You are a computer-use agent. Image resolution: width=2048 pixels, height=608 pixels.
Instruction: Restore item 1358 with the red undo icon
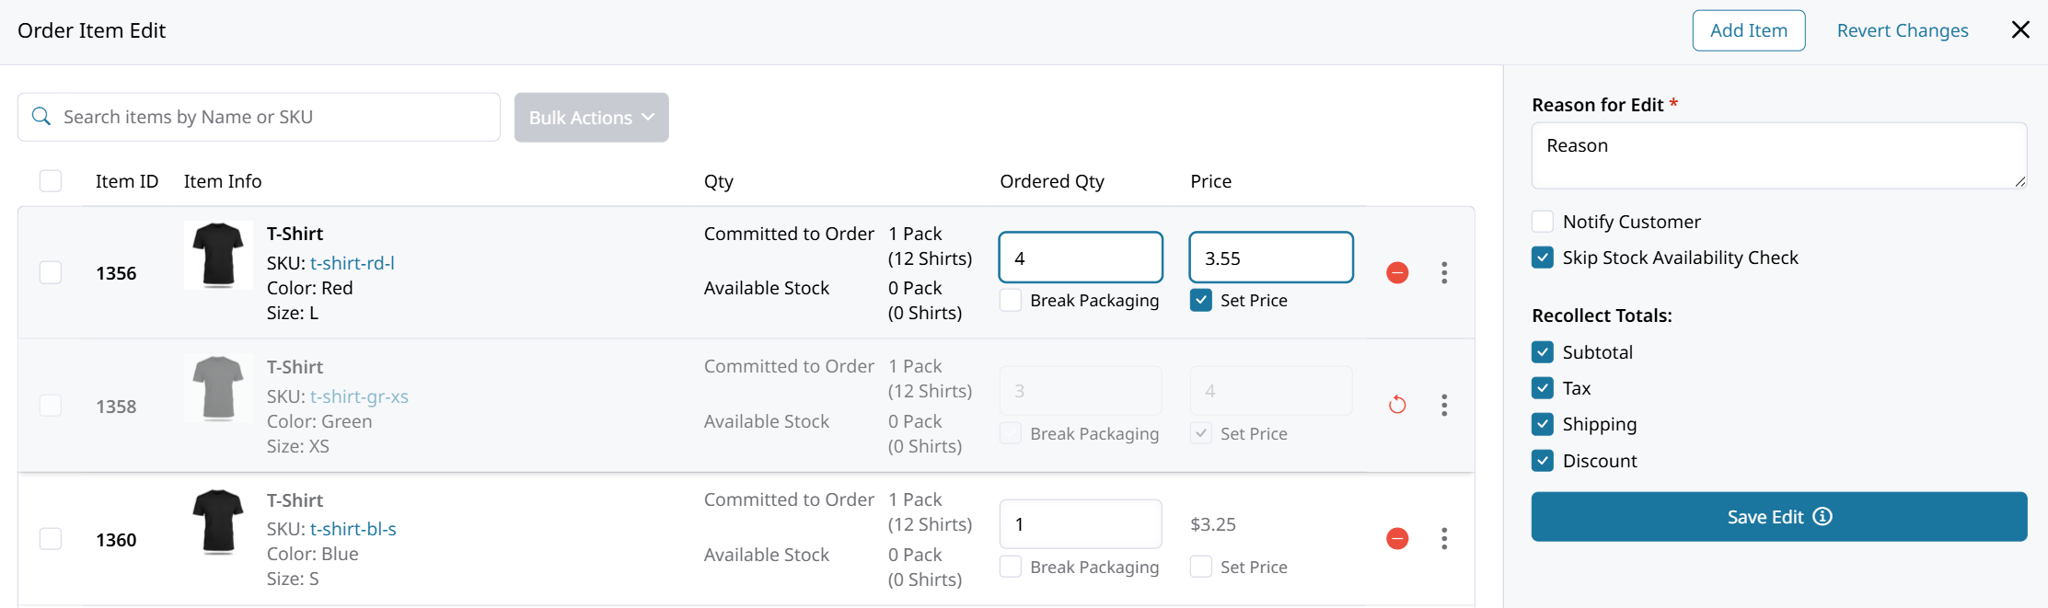click(1397, 405)
